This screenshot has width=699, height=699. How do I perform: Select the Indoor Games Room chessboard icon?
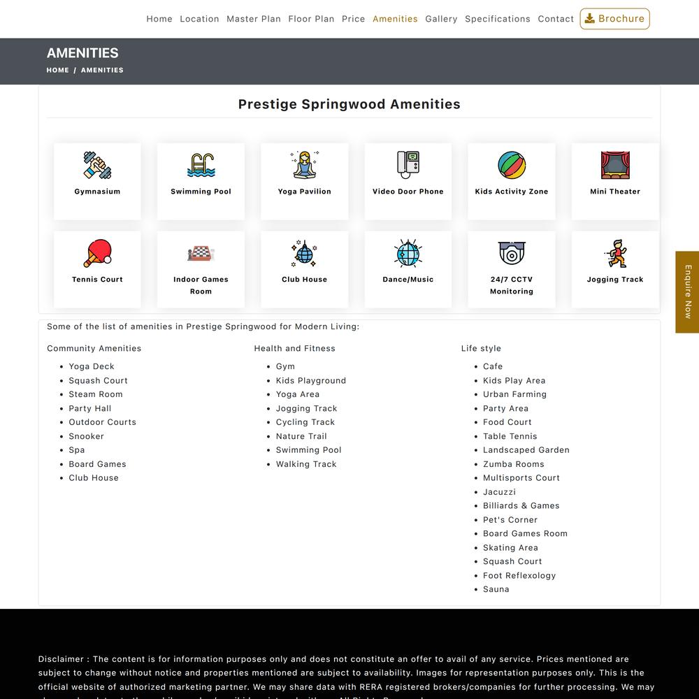[201, 254]
